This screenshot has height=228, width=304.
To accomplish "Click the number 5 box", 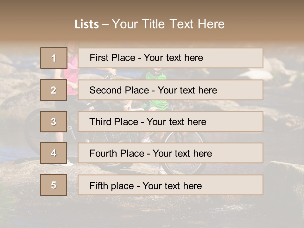I will point(54,185).
